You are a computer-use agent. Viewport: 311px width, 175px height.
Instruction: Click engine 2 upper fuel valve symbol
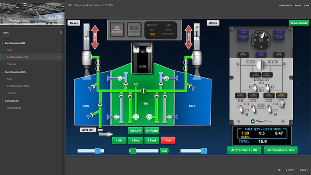(186, 63)
